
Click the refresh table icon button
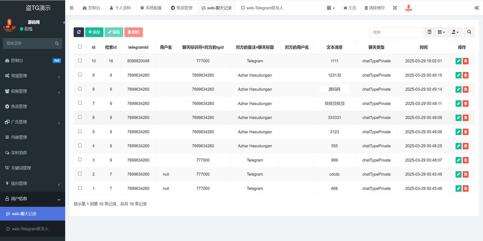(x=79, y=32)
